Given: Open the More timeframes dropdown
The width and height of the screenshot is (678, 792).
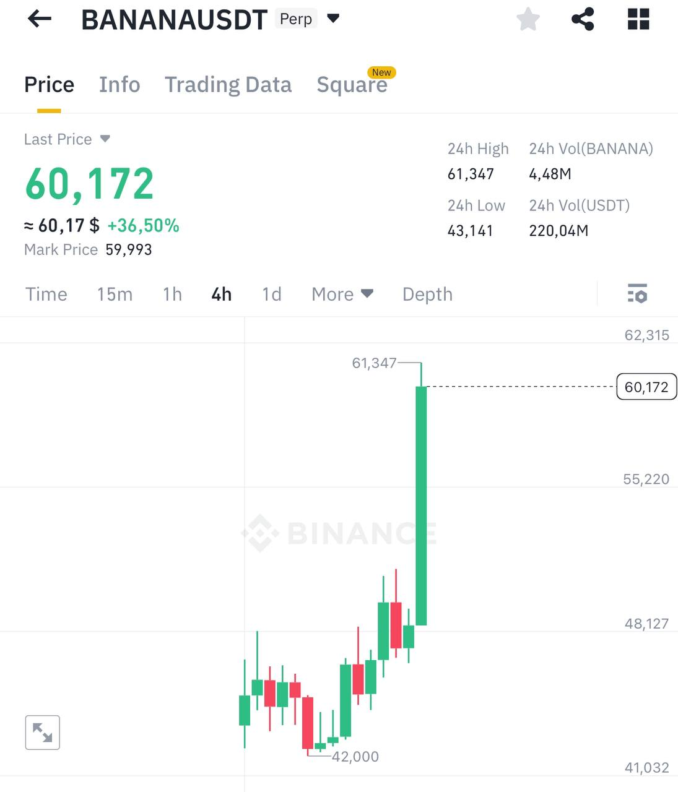Looking at the screenshot, I should [342, 294].
